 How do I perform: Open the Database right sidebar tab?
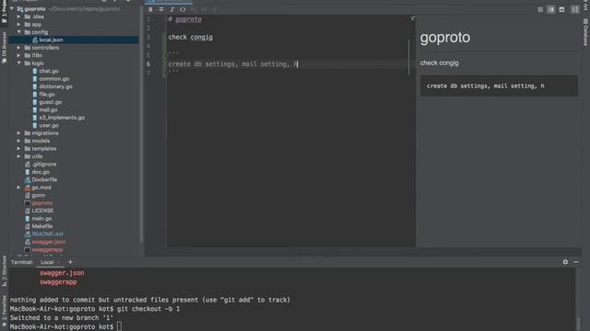[586, 33]
